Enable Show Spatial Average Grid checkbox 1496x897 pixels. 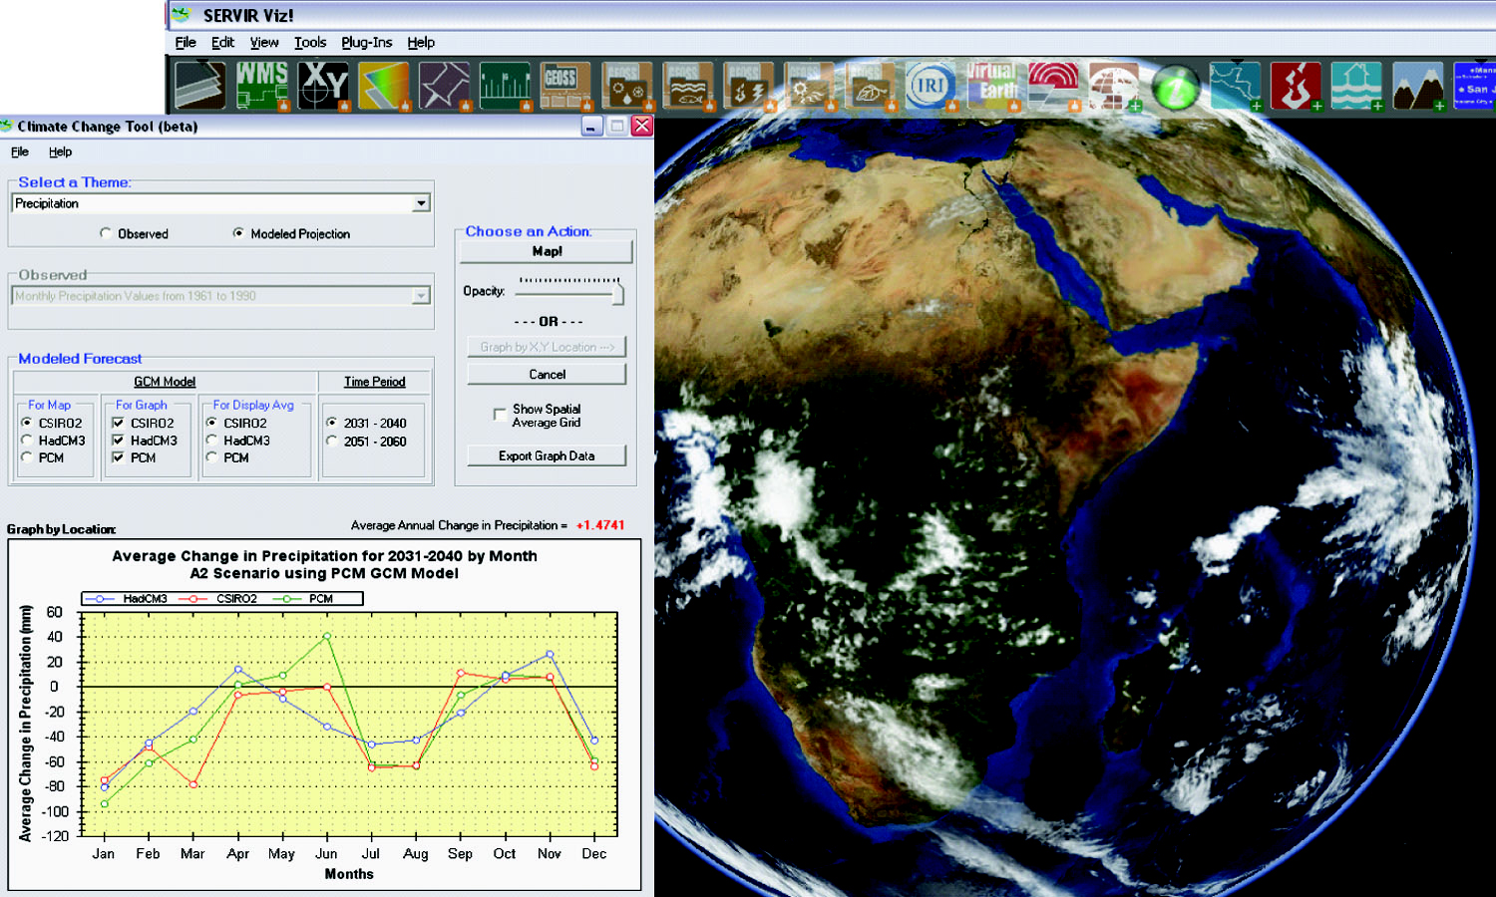coord(500,415)
